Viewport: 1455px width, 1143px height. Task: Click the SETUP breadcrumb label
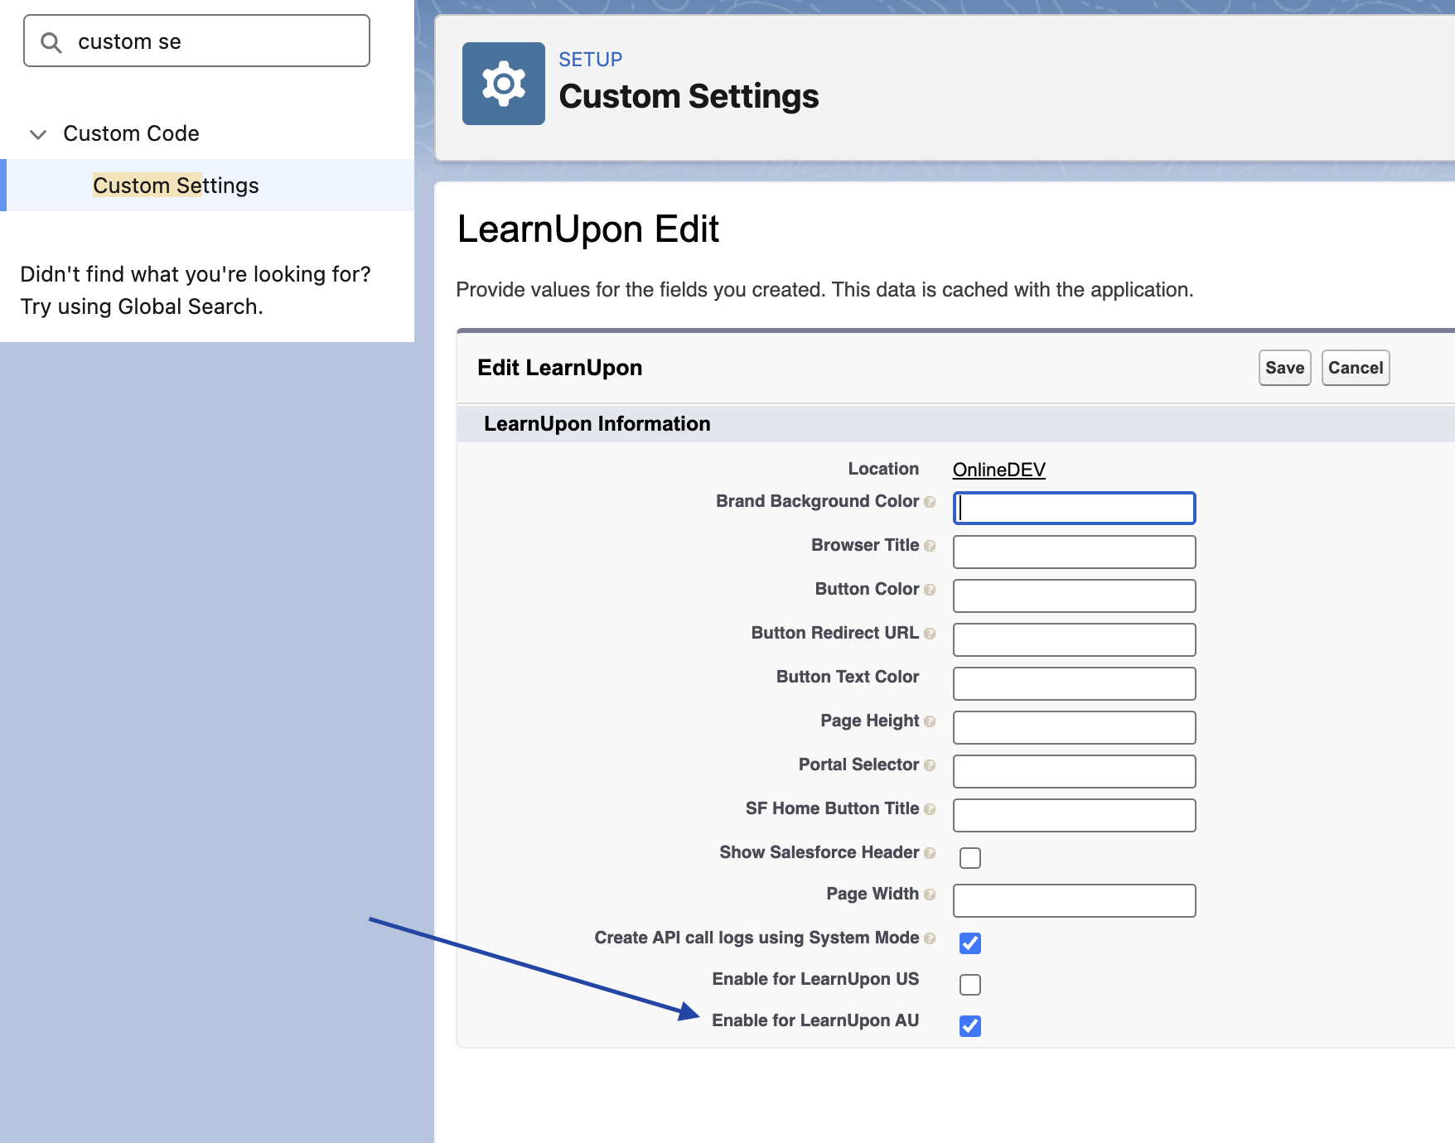click(590, 60)
